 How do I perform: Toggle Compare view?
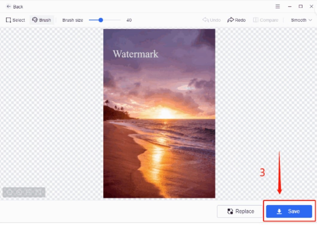266,20
